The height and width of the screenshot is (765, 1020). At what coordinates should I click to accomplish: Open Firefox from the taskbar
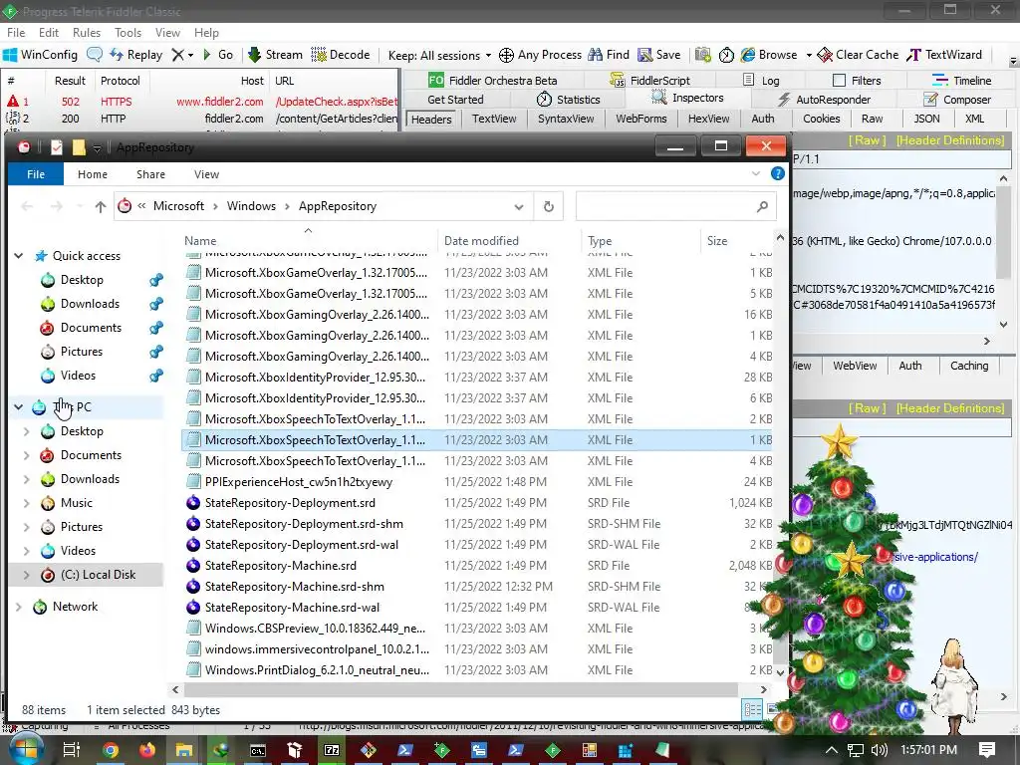pyautogui.click(x=147, y=751)
